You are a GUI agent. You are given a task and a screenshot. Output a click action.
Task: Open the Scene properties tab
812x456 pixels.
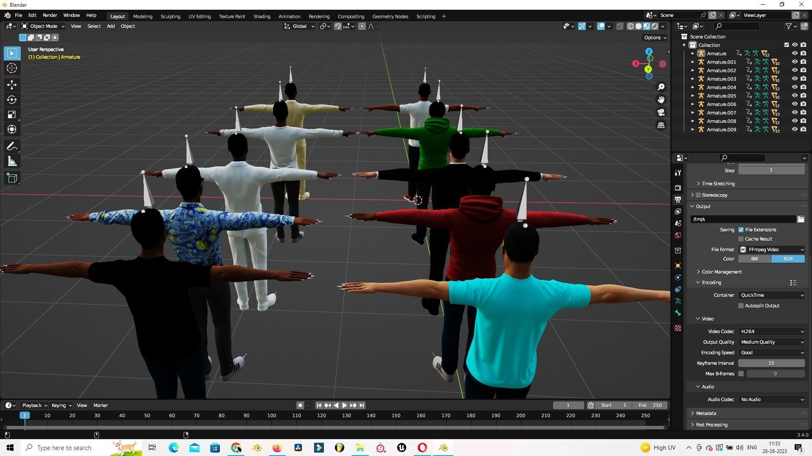coord(678,223)
